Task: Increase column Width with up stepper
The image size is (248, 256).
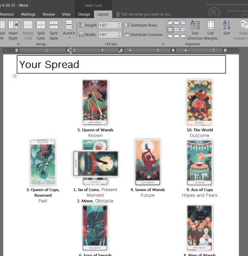Action: point(119,33)
